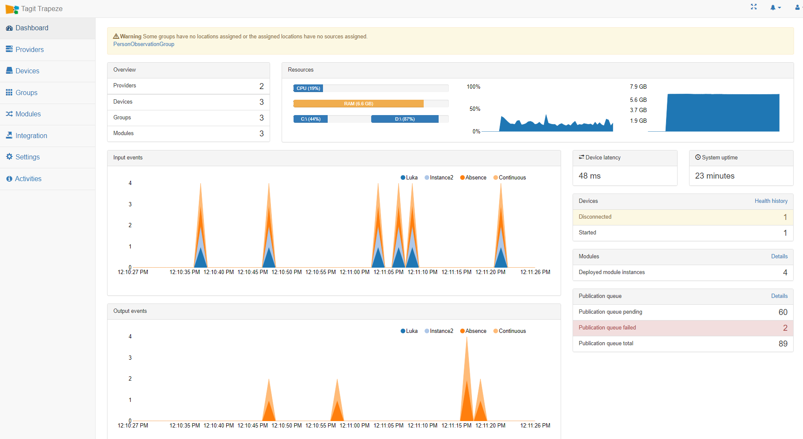803x439 pixels.
Task: Click the Device latency arrows icon
Action: pyautogui.click(x=582, y=157)
